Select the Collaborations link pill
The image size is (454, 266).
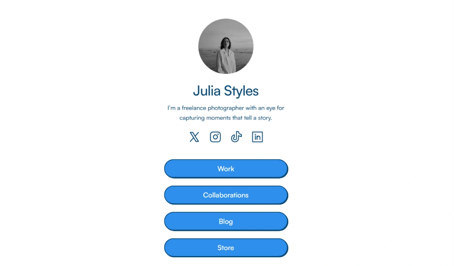point(226,195)
